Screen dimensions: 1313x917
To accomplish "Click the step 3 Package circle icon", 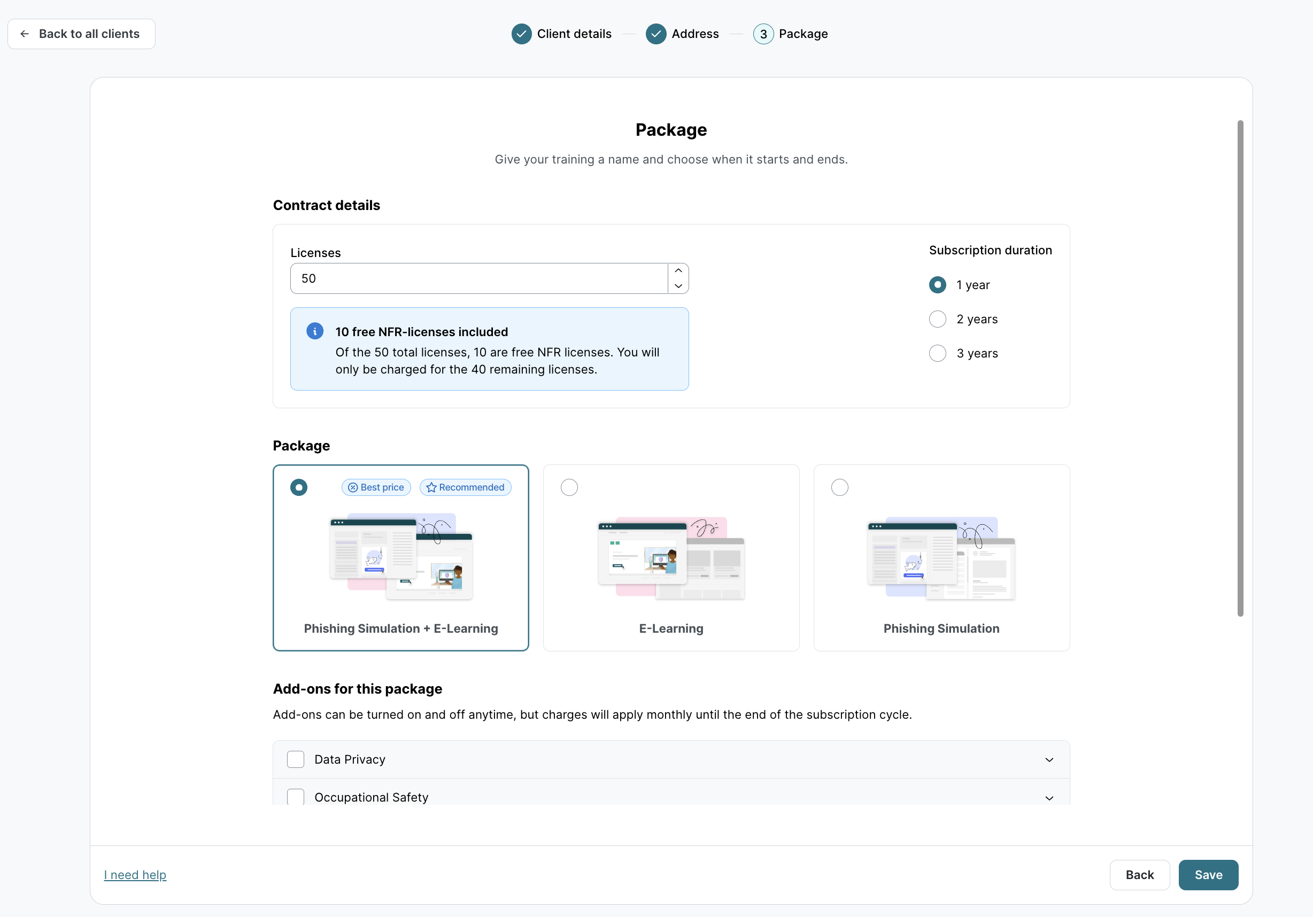I will click(x=763, y=34).
